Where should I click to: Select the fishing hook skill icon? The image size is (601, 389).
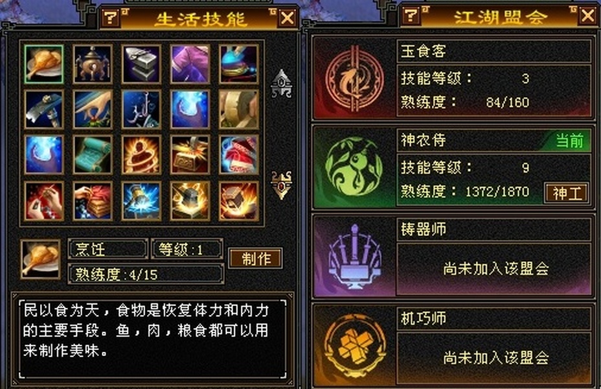(x=141, y=110)
